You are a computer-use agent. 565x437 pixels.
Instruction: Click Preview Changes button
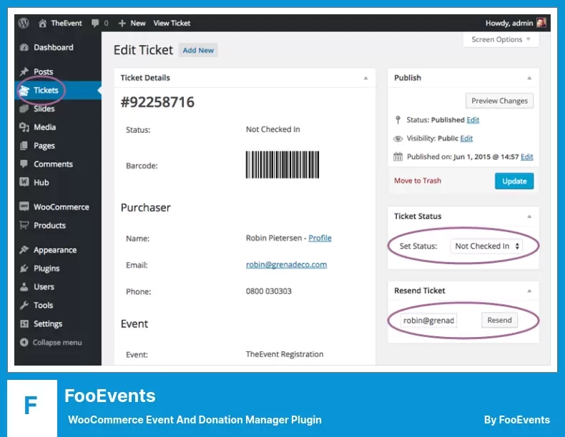(x=499, y=101)
